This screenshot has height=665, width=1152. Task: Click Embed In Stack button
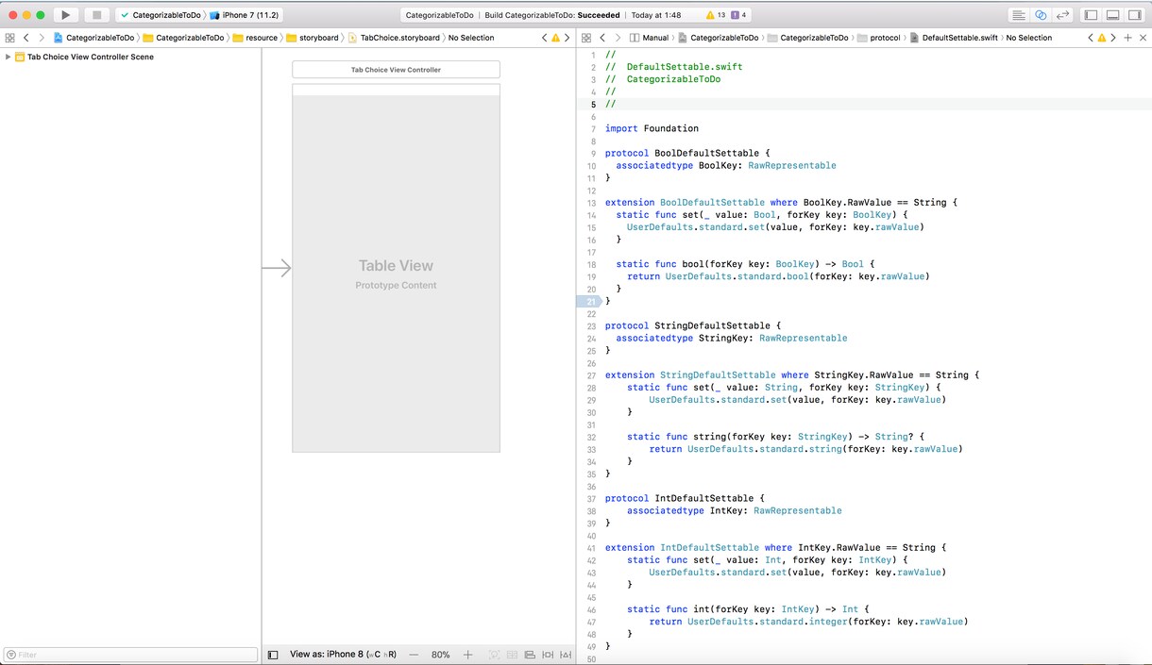512,655
